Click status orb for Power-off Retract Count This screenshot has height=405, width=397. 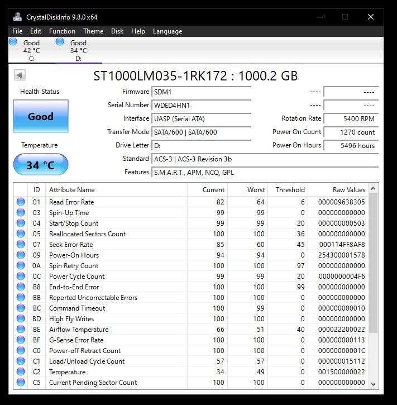[x=21, y=350]
